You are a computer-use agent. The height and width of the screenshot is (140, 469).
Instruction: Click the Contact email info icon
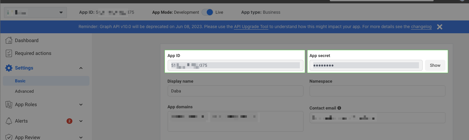point(339,108)
